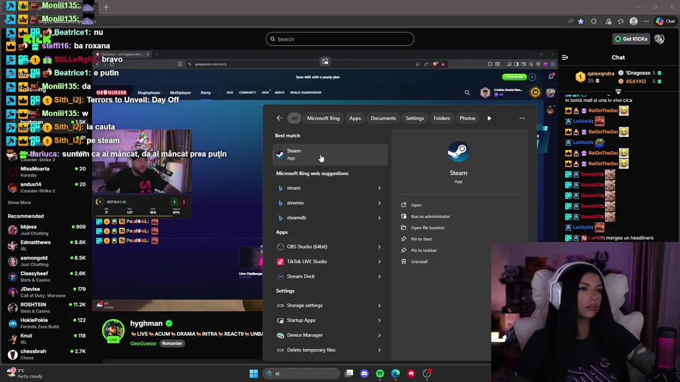Click the Kick search input field

[x=340, y=39]
